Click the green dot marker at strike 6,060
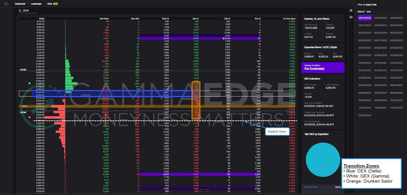Image resolution: width=407 pixels, height=195 pixels. pyautogui.click(x=30, y=83)
